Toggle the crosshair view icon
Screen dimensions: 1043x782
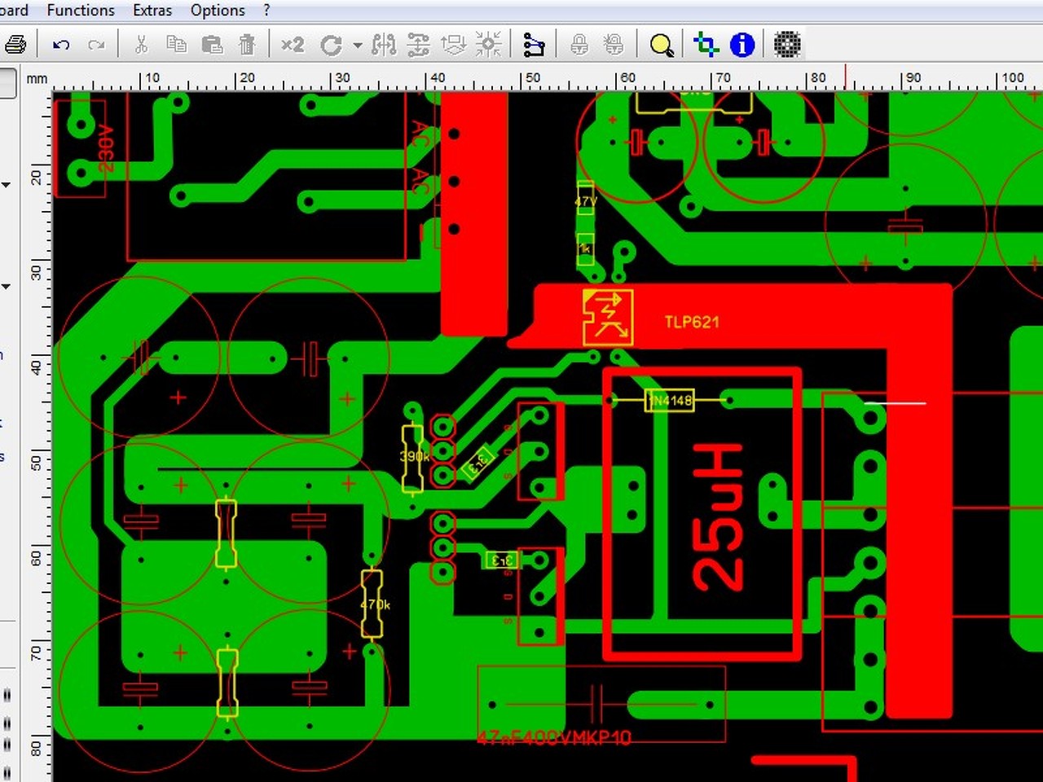point(706,45)
